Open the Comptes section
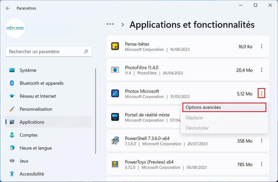278x182 pixels. pyautogui.click(x=49, y=135)
